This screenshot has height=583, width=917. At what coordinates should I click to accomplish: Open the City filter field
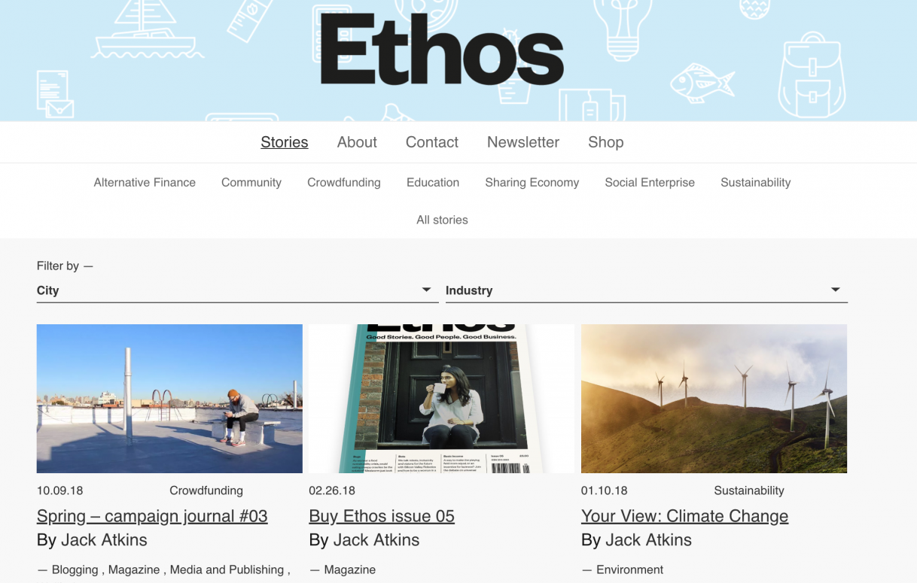point(237,290)
